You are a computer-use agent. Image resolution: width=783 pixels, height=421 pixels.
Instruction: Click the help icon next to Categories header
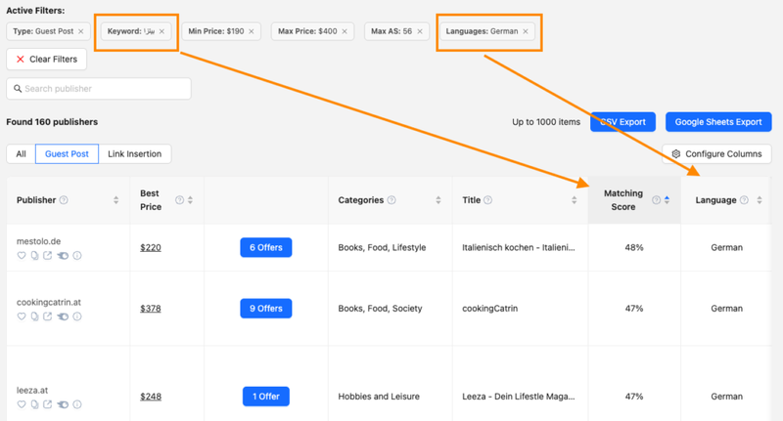point(391,201)
